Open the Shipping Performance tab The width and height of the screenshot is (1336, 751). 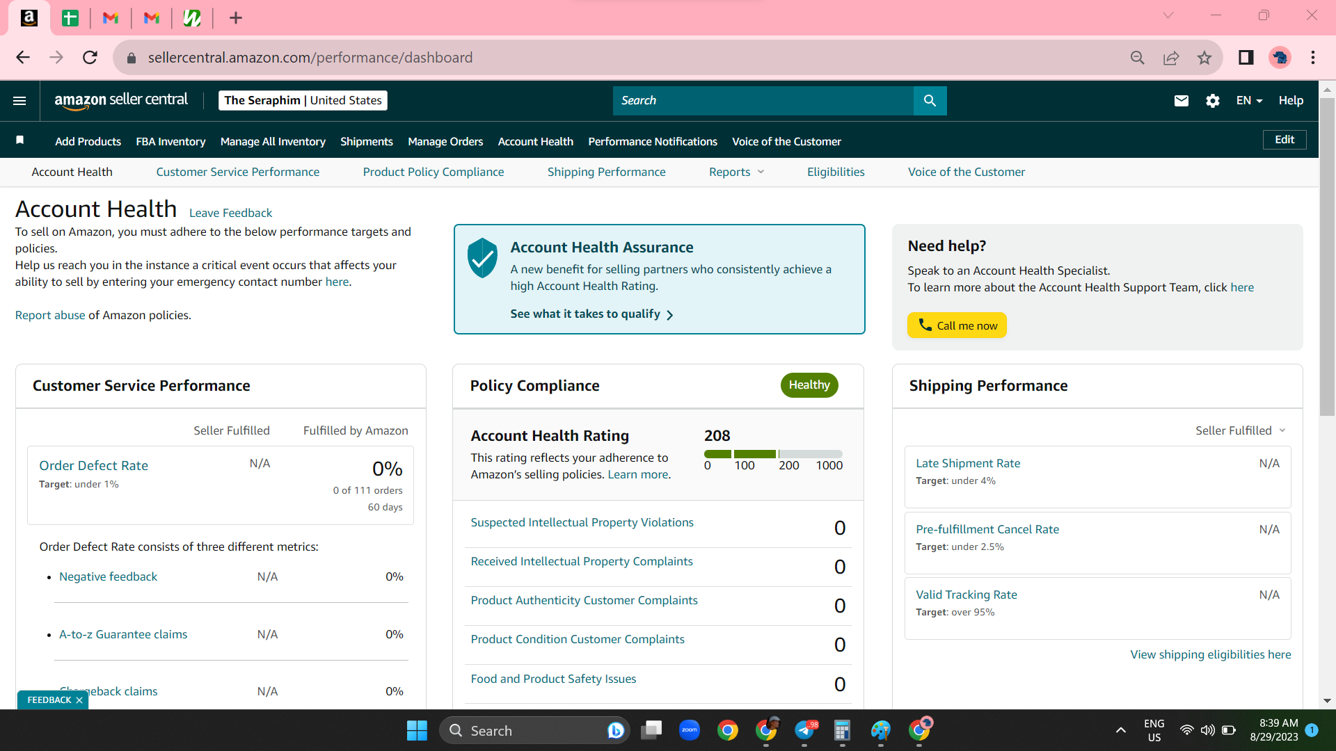[606, 172]
